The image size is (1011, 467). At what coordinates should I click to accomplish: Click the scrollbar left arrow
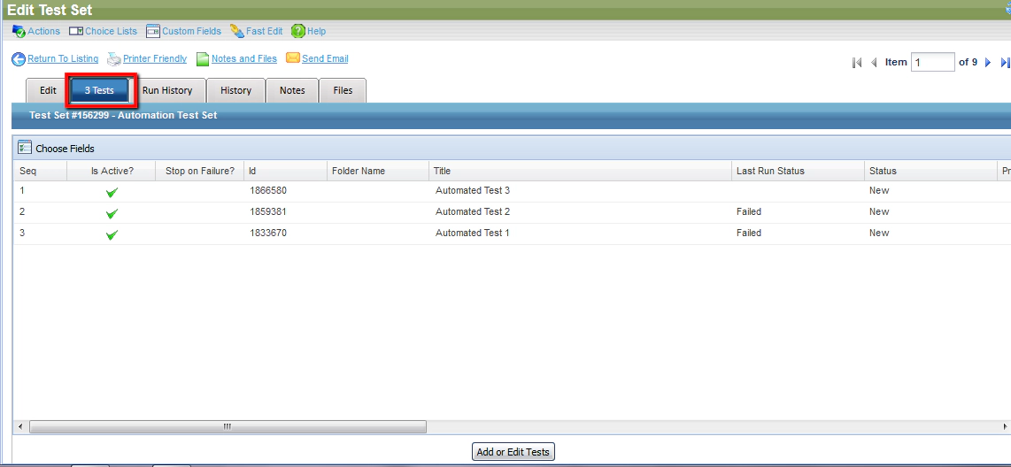pyautogui.click(x=20, y=426)
